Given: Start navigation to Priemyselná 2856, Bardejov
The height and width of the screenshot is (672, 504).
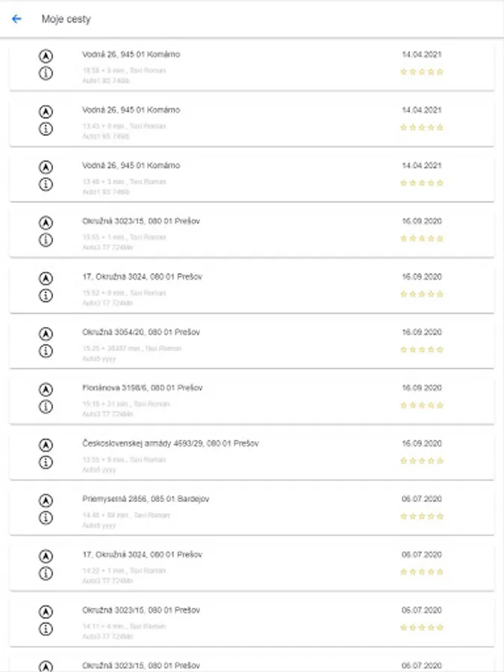Looking at the screenshot, I should click(46, 500).
